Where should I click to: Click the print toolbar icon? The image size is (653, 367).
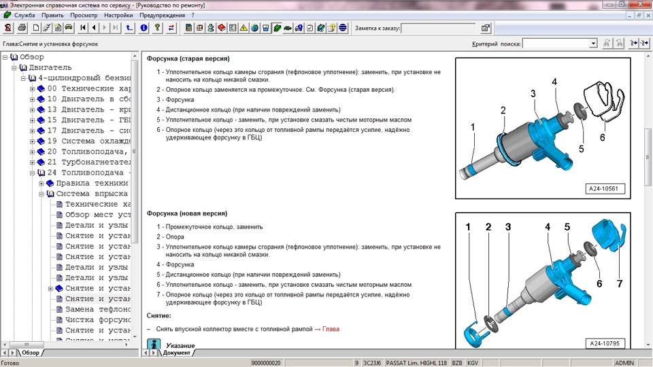22,28
